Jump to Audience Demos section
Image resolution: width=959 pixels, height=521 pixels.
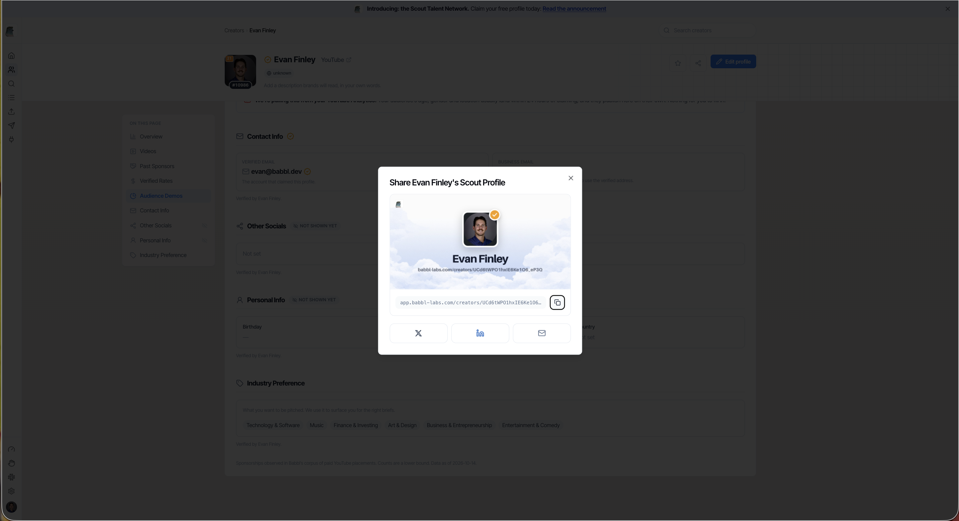[x=168, y=196]
